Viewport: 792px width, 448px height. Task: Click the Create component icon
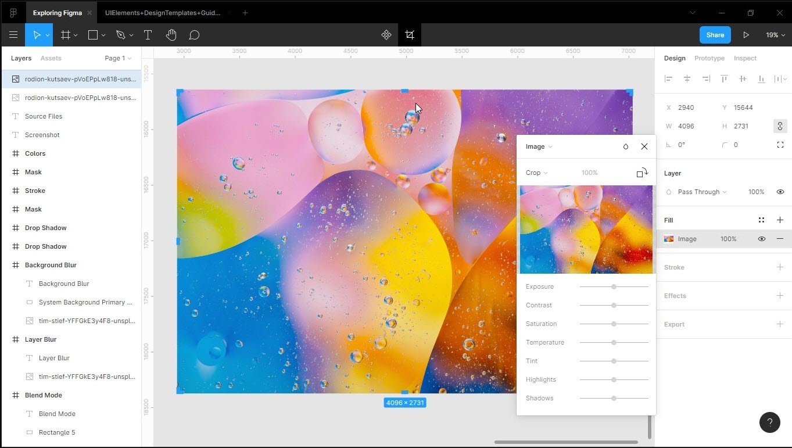[386, 35]
